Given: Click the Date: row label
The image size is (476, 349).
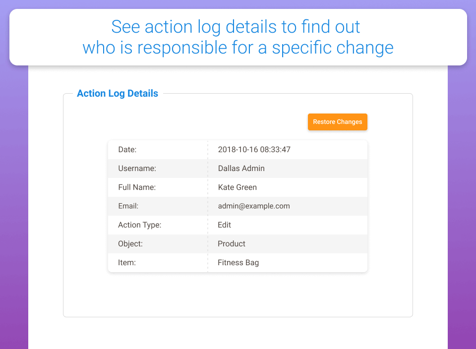Looking at the screenshot, I should coord(127,149).
